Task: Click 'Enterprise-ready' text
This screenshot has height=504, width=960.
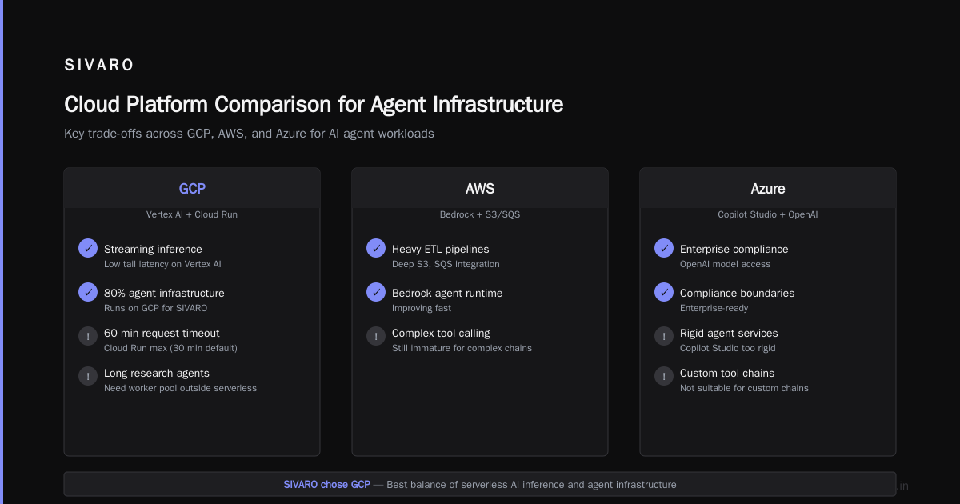Action: click(x=714, y=308)
